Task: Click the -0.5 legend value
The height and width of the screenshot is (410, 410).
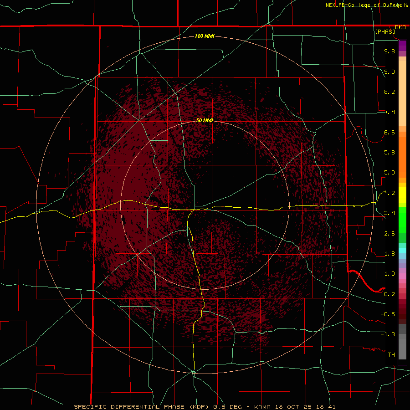Action: (x=388, y=314)
